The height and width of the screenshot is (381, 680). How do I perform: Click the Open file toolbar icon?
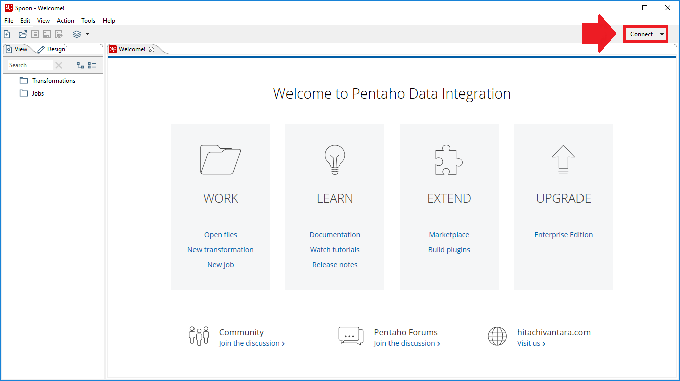pos(23,34)
